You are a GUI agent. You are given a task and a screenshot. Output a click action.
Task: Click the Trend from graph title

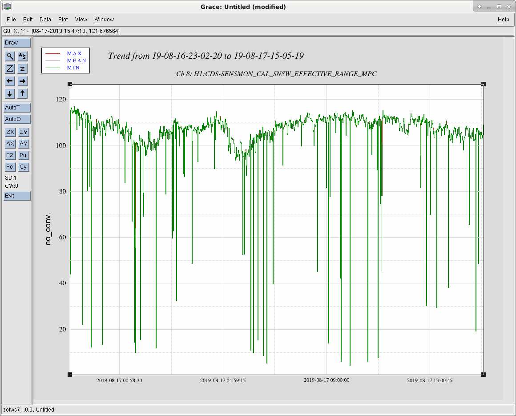[x=206, y=56]
